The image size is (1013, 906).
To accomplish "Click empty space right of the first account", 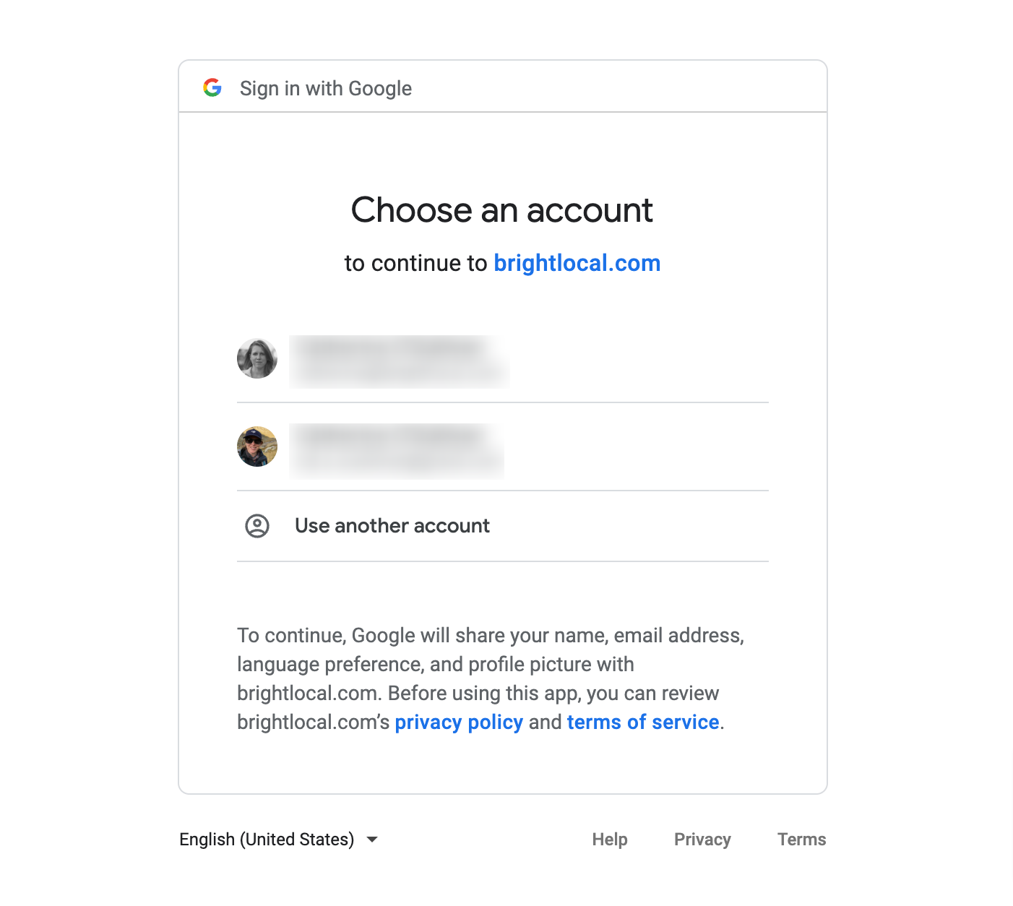I will [x=639, y=361].
